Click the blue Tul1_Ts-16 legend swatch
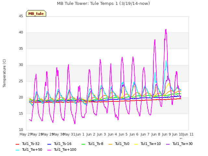This screenshot has width=208, height=156. pyautogui.click(x=49, y=144)
